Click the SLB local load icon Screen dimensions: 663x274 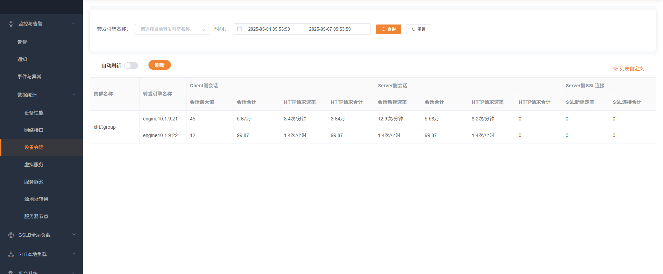pos(11,254)
